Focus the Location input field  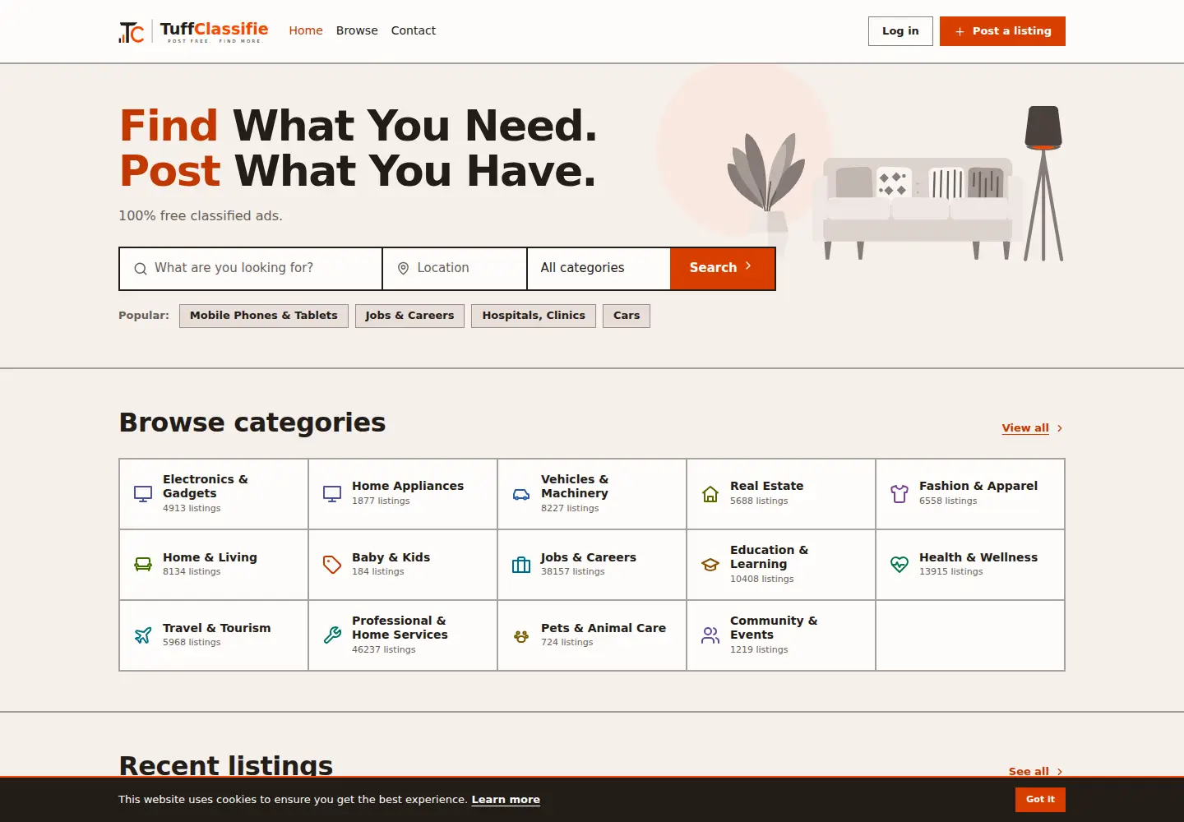455,269
